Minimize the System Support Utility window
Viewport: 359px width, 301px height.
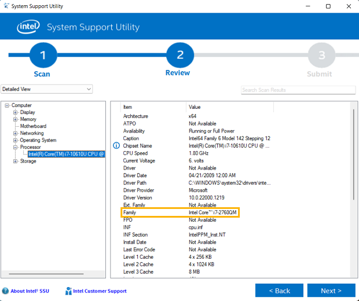pyautogui.click(x=308, y=6)
